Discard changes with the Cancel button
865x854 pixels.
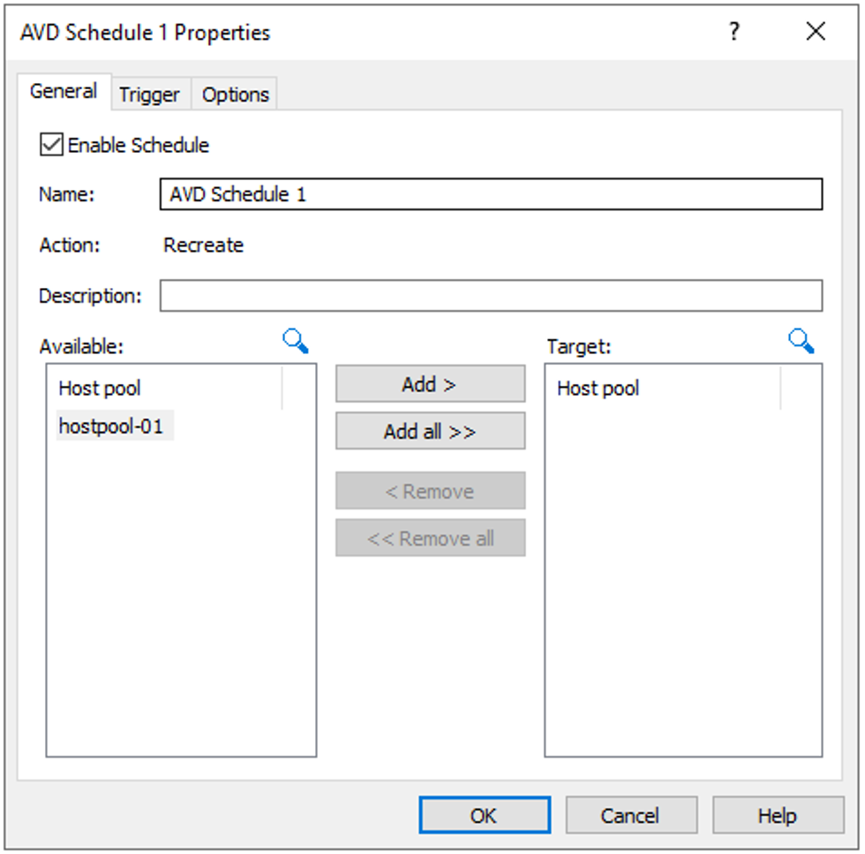point(631,815)
